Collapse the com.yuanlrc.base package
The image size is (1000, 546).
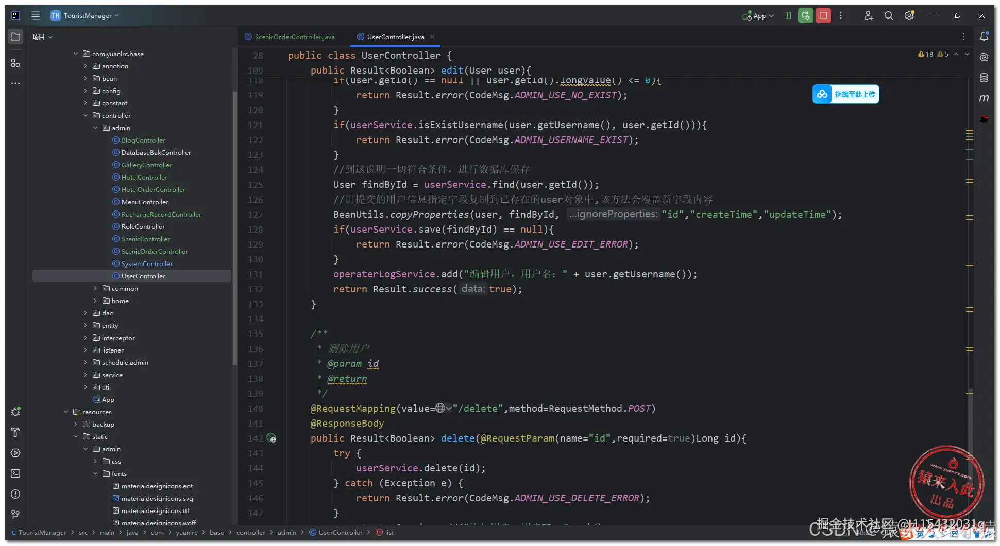coord(76,54)
